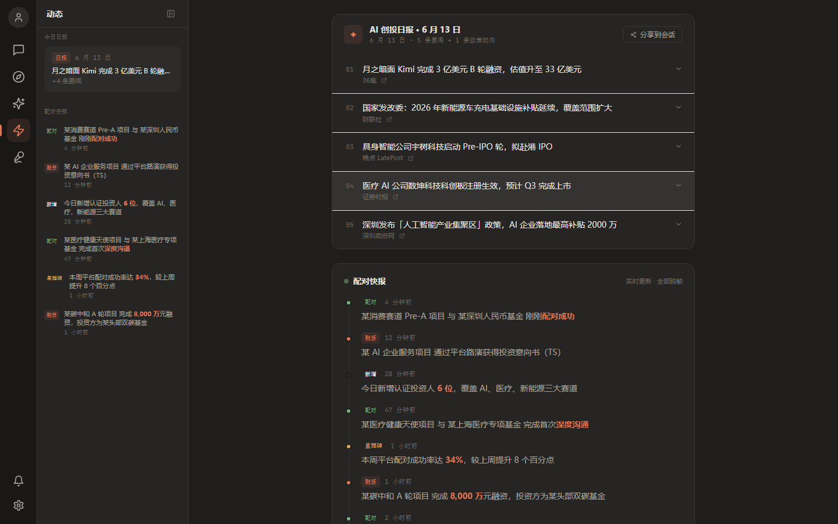Open external link icon next to 财联社
838x524 pixels.
point(389,119)
